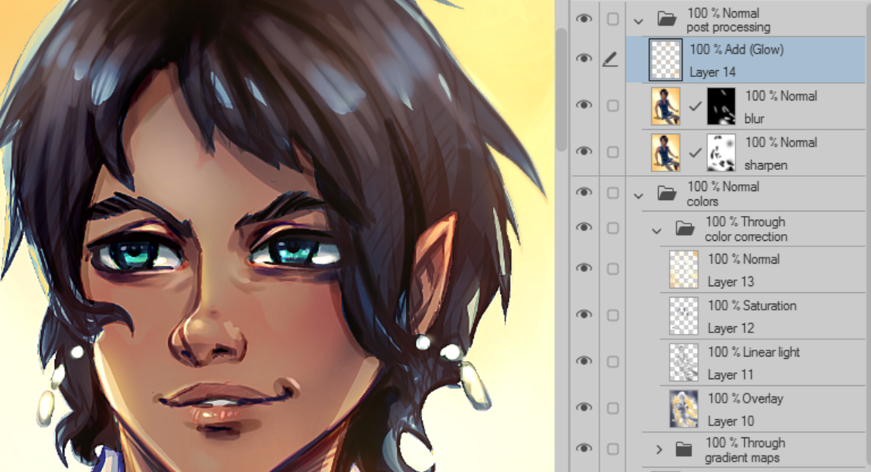Hide the colors folder

(583, 193)
